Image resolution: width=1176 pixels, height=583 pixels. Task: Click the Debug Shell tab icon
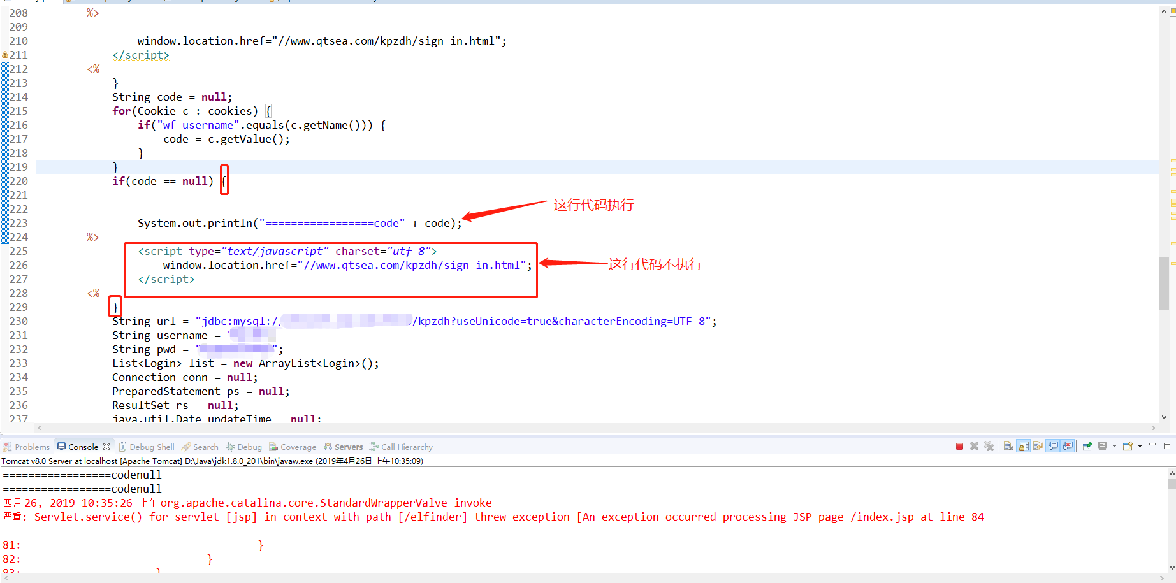point(123,447)
